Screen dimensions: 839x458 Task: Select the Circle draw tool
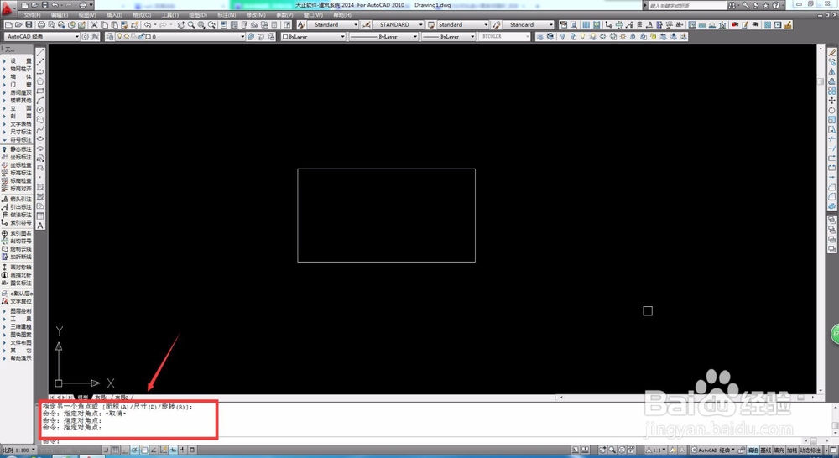pos(40,110)
